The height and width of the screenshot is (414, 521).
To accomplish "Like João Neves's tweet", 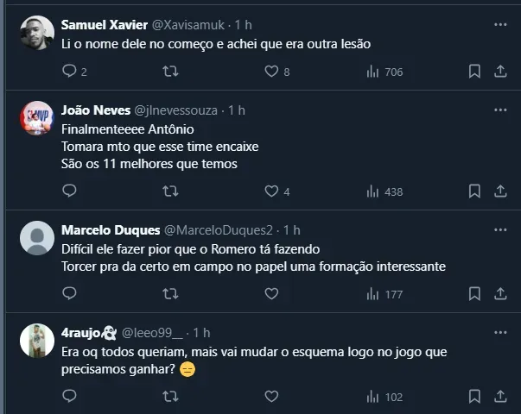I will 271,191.
